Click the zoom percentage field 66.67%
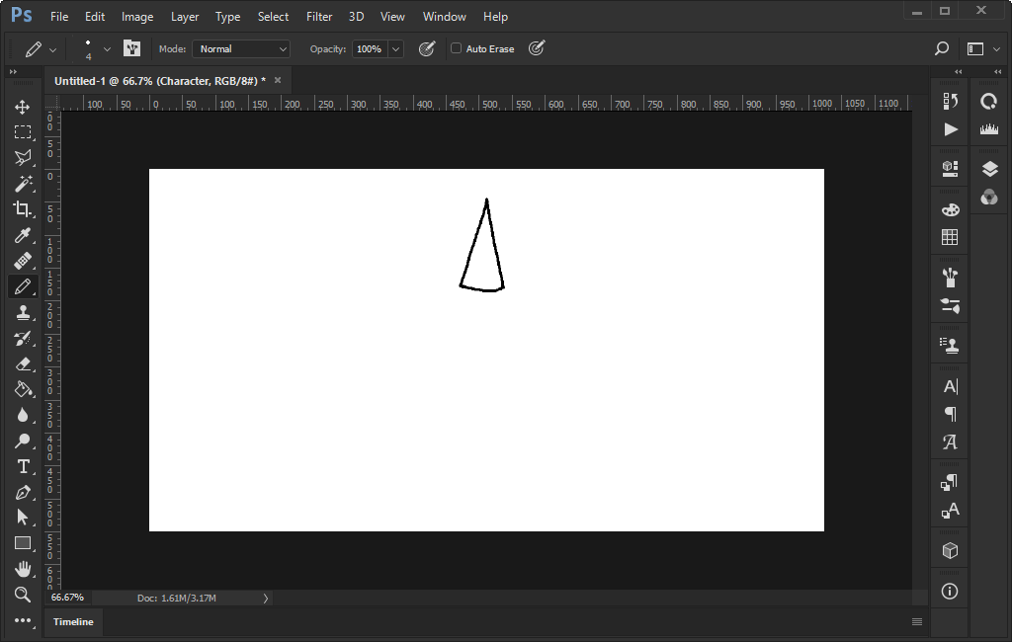The width and height of the screenshot is (1012, 642). [x=68, y=598]
